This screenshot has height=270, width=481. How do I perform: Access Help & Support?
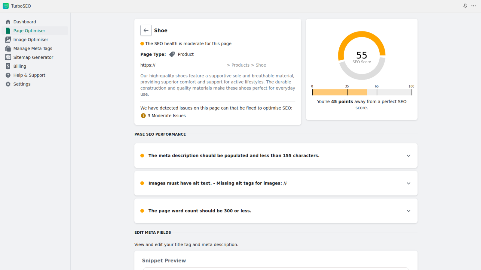[29, 75]
